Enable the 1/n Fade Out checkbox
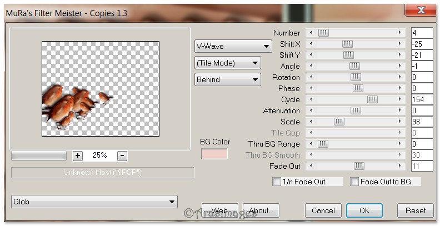 coord(277,182)
